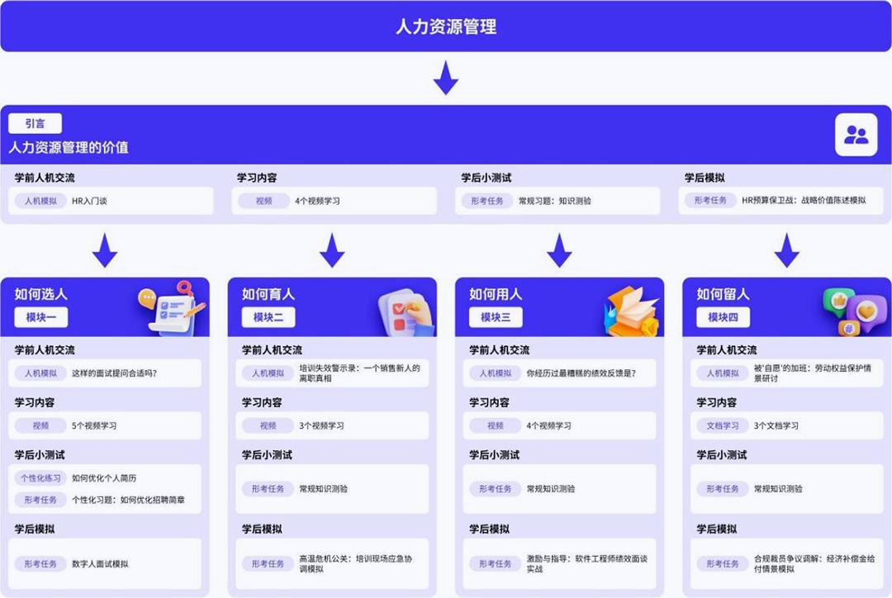Viewport: 892px width, 598px height.
Task: Click the 视频 tag beside 5个视频学习
Action: (40, 425)
